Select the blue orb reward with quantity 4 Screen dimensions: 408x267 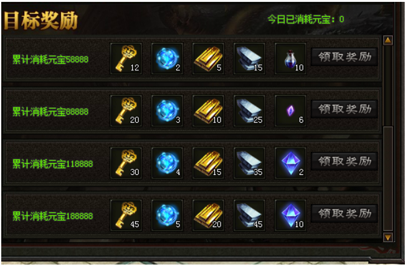pos(168,163)
